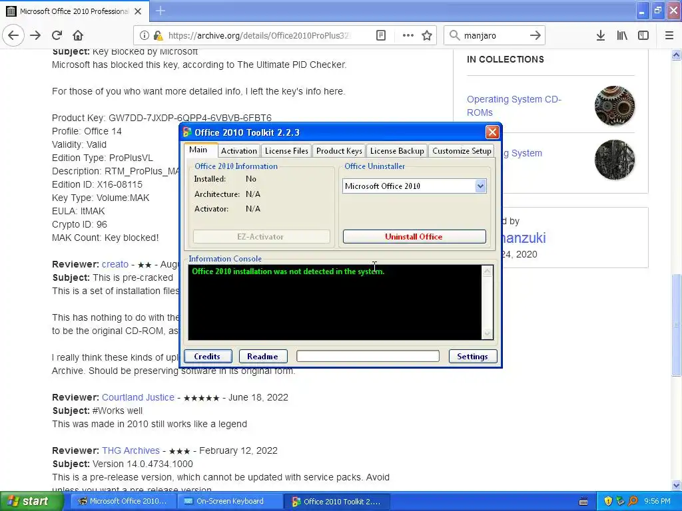Select the Customize Setup tab
Viewport: 682px width, 511px height.
click(462, 151)
